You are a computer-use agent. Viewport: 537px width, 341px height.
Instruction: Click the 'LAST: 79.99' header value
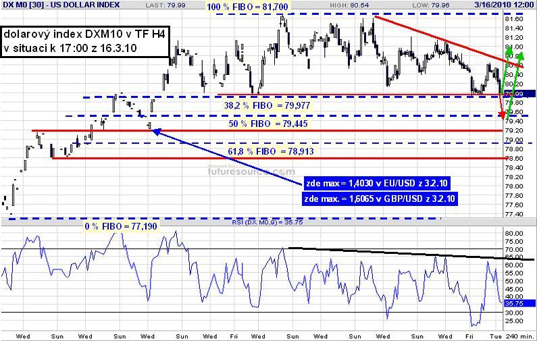pos(165,5)
